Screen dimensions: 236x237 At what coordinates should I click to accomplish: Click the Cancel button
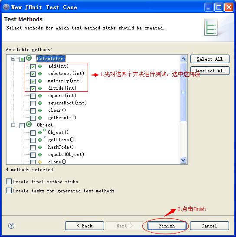210,226
